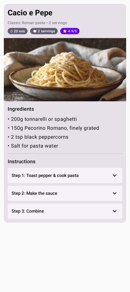Open the Step 3: Combine row

coord(65,211)
